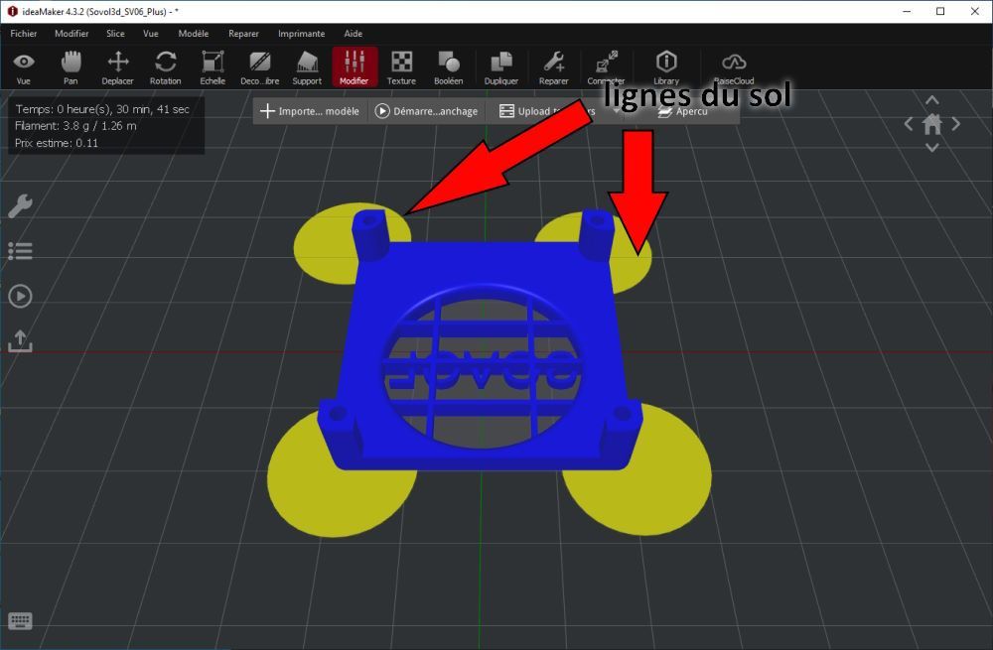
Task: Activate the Pan hand tool
Action: tap(71, 67)
